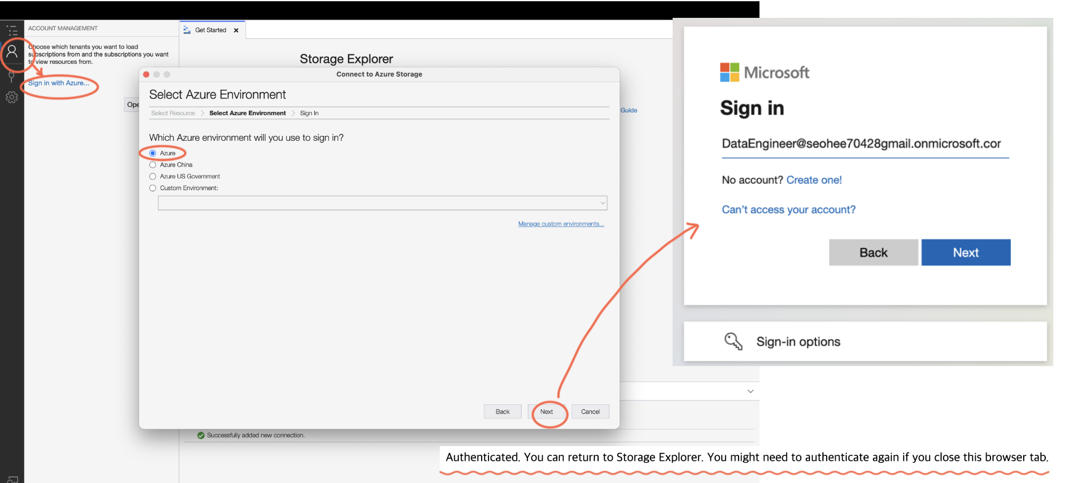Click the green success checkmark icon
Viewport: 1073px width, 483px height.
[201, 435]
